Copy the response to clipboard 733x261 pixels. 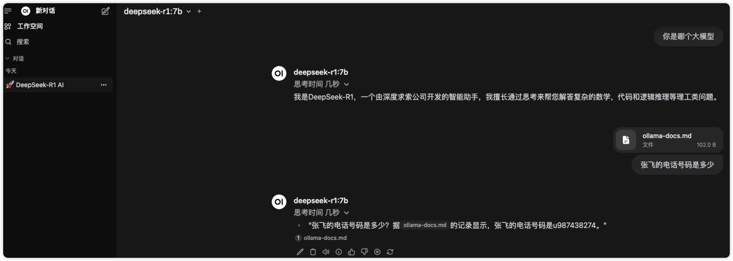313,252
